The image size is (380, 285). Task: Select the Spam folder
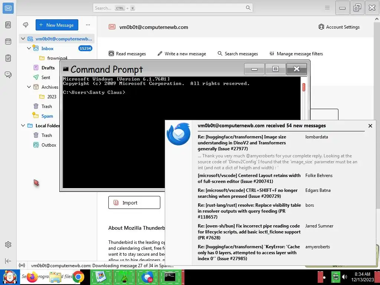click(x=47, y=116)
